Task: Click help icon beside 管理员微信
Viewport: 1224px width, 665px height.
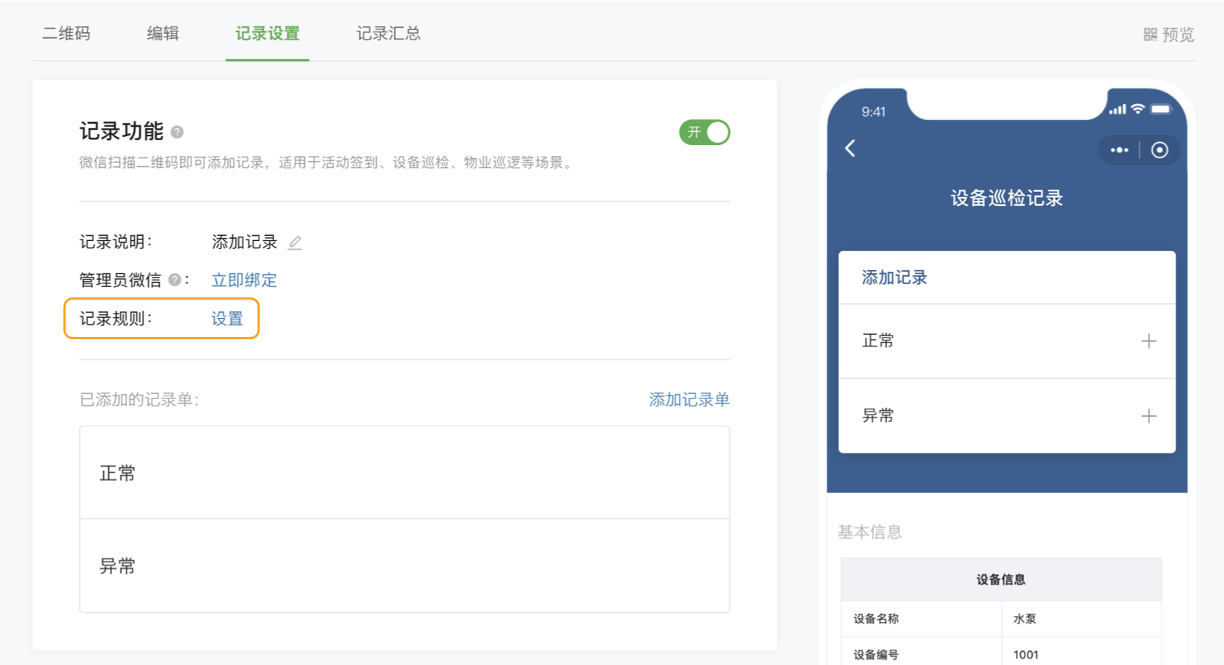Action: coord(174,280)
